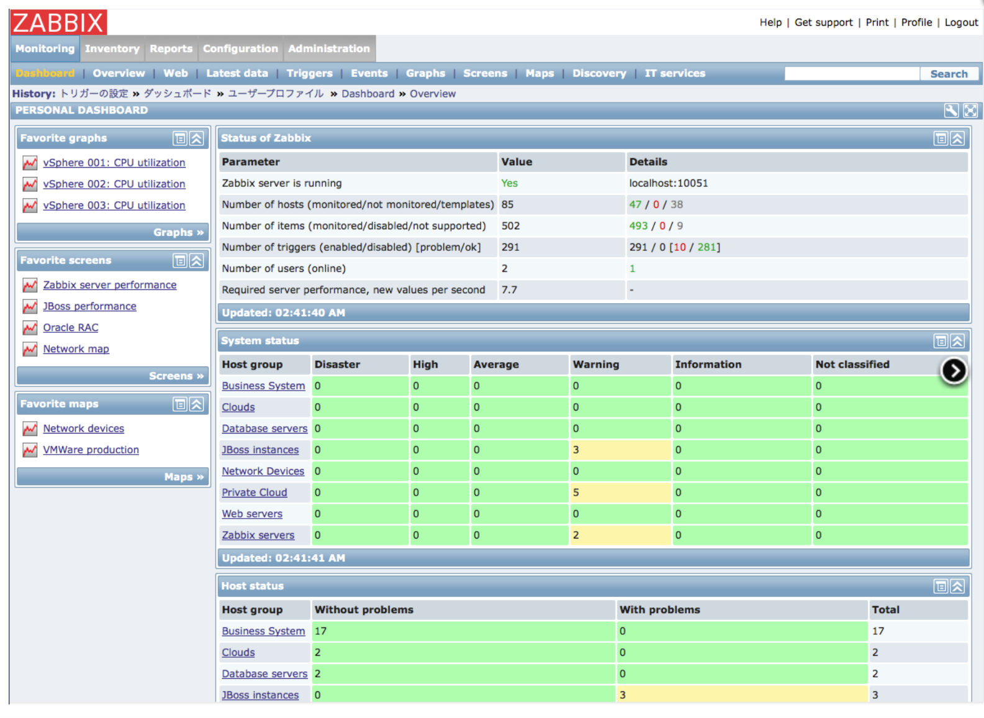Open the JBoss instances host group link

[x=260, y=450]
